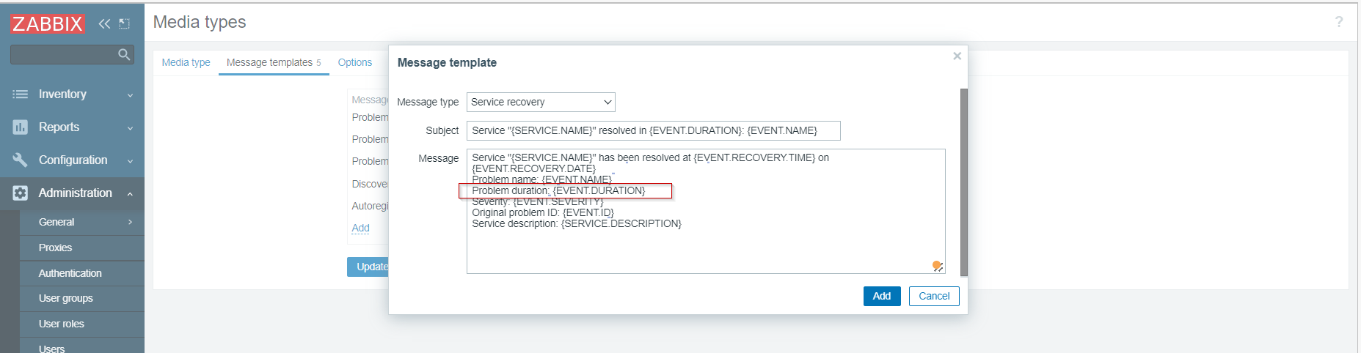Open the help question mark
This screenshot has height=353, width=1361.
coord(1339,22)
